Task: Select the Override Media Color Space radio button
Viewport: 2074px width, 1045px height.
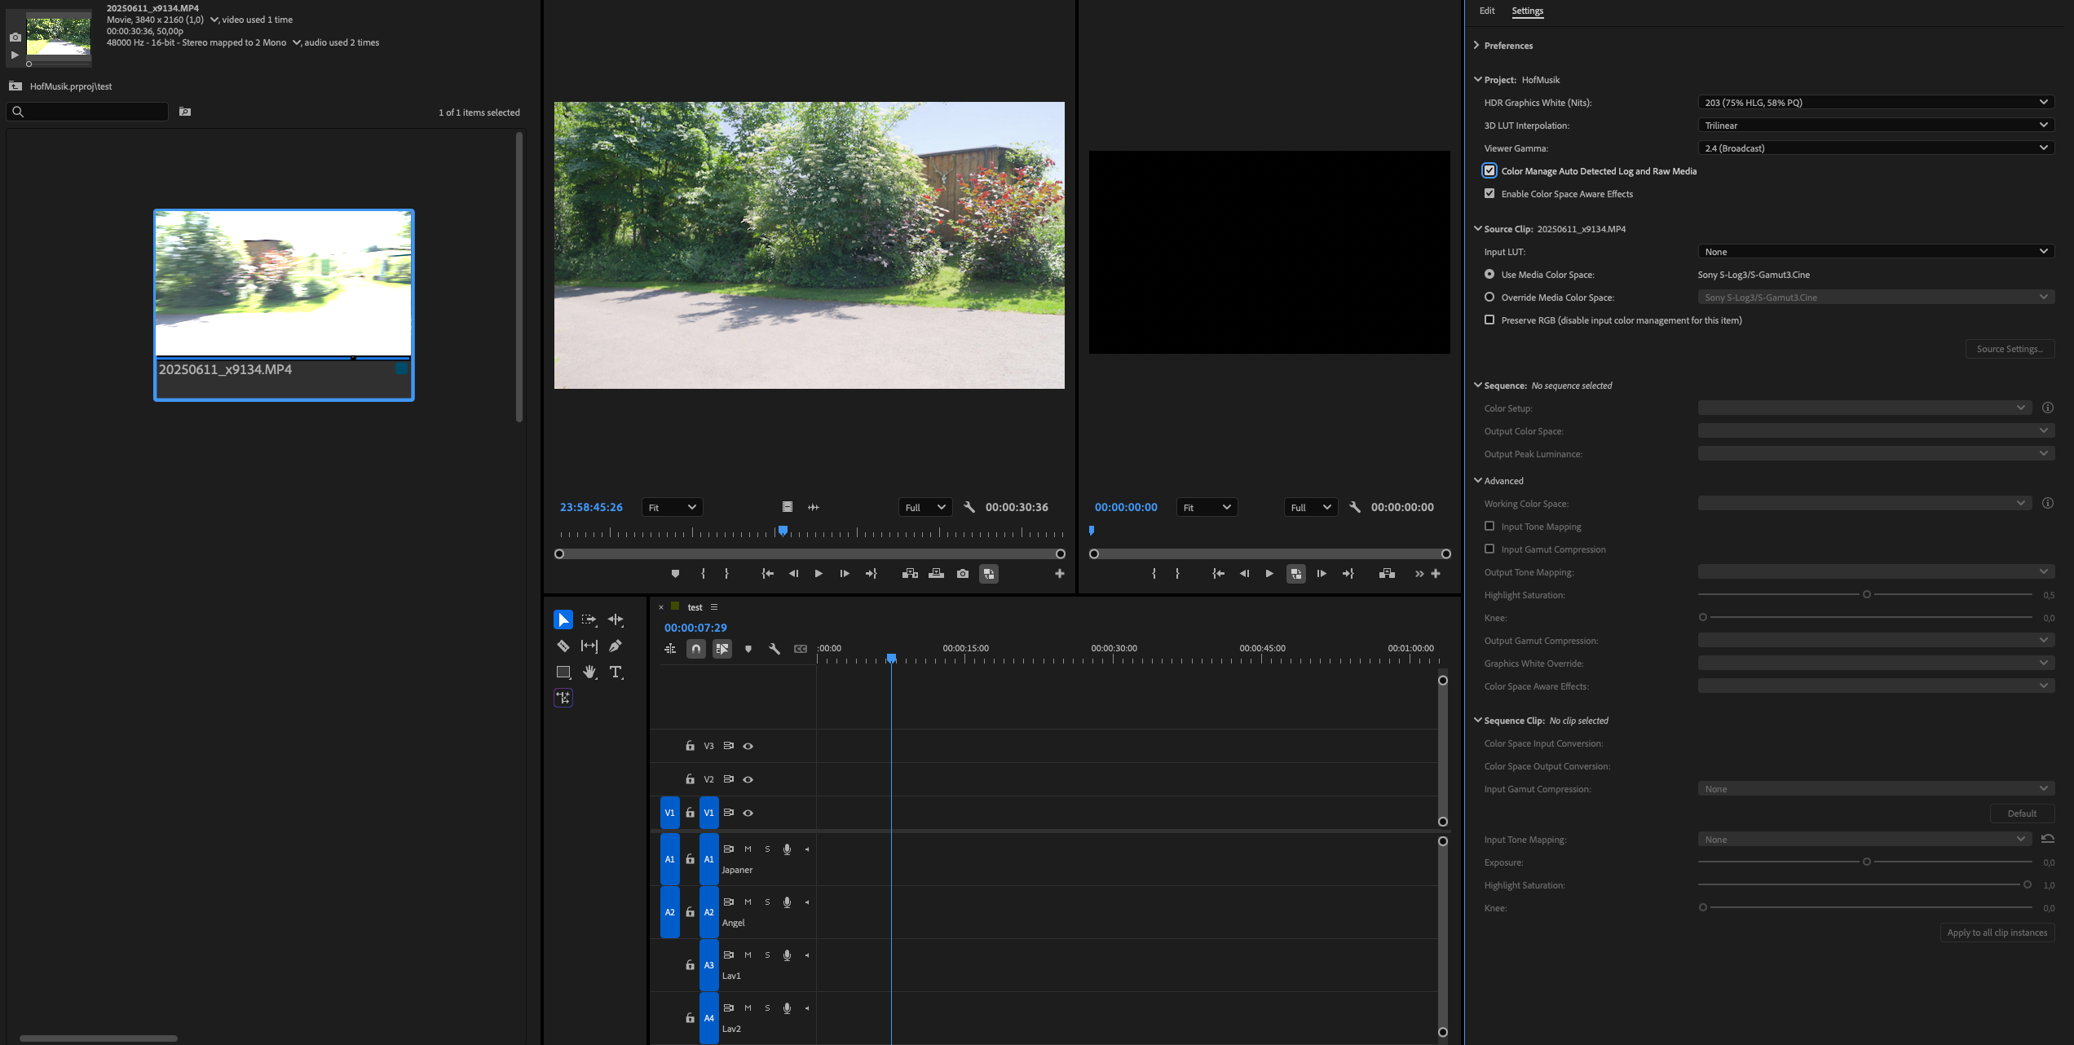Action: click(1490, 297)
